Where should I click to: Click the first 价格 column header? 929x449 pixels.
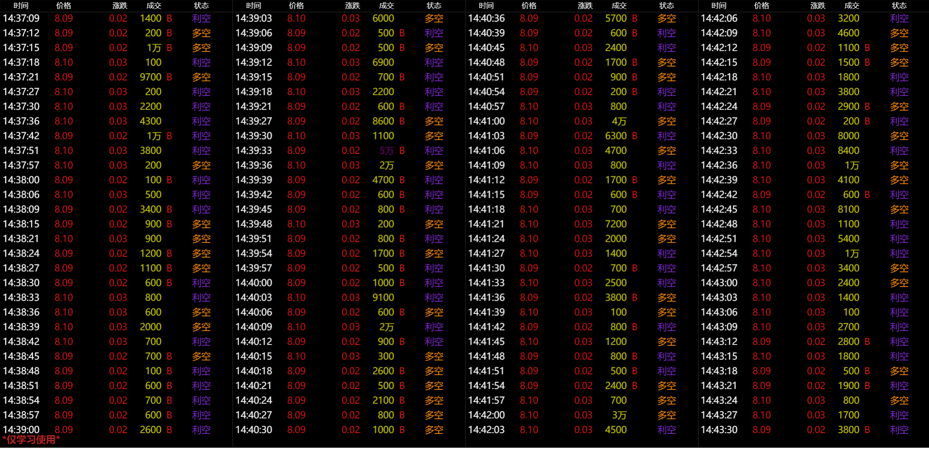click(x=64, y=6)
